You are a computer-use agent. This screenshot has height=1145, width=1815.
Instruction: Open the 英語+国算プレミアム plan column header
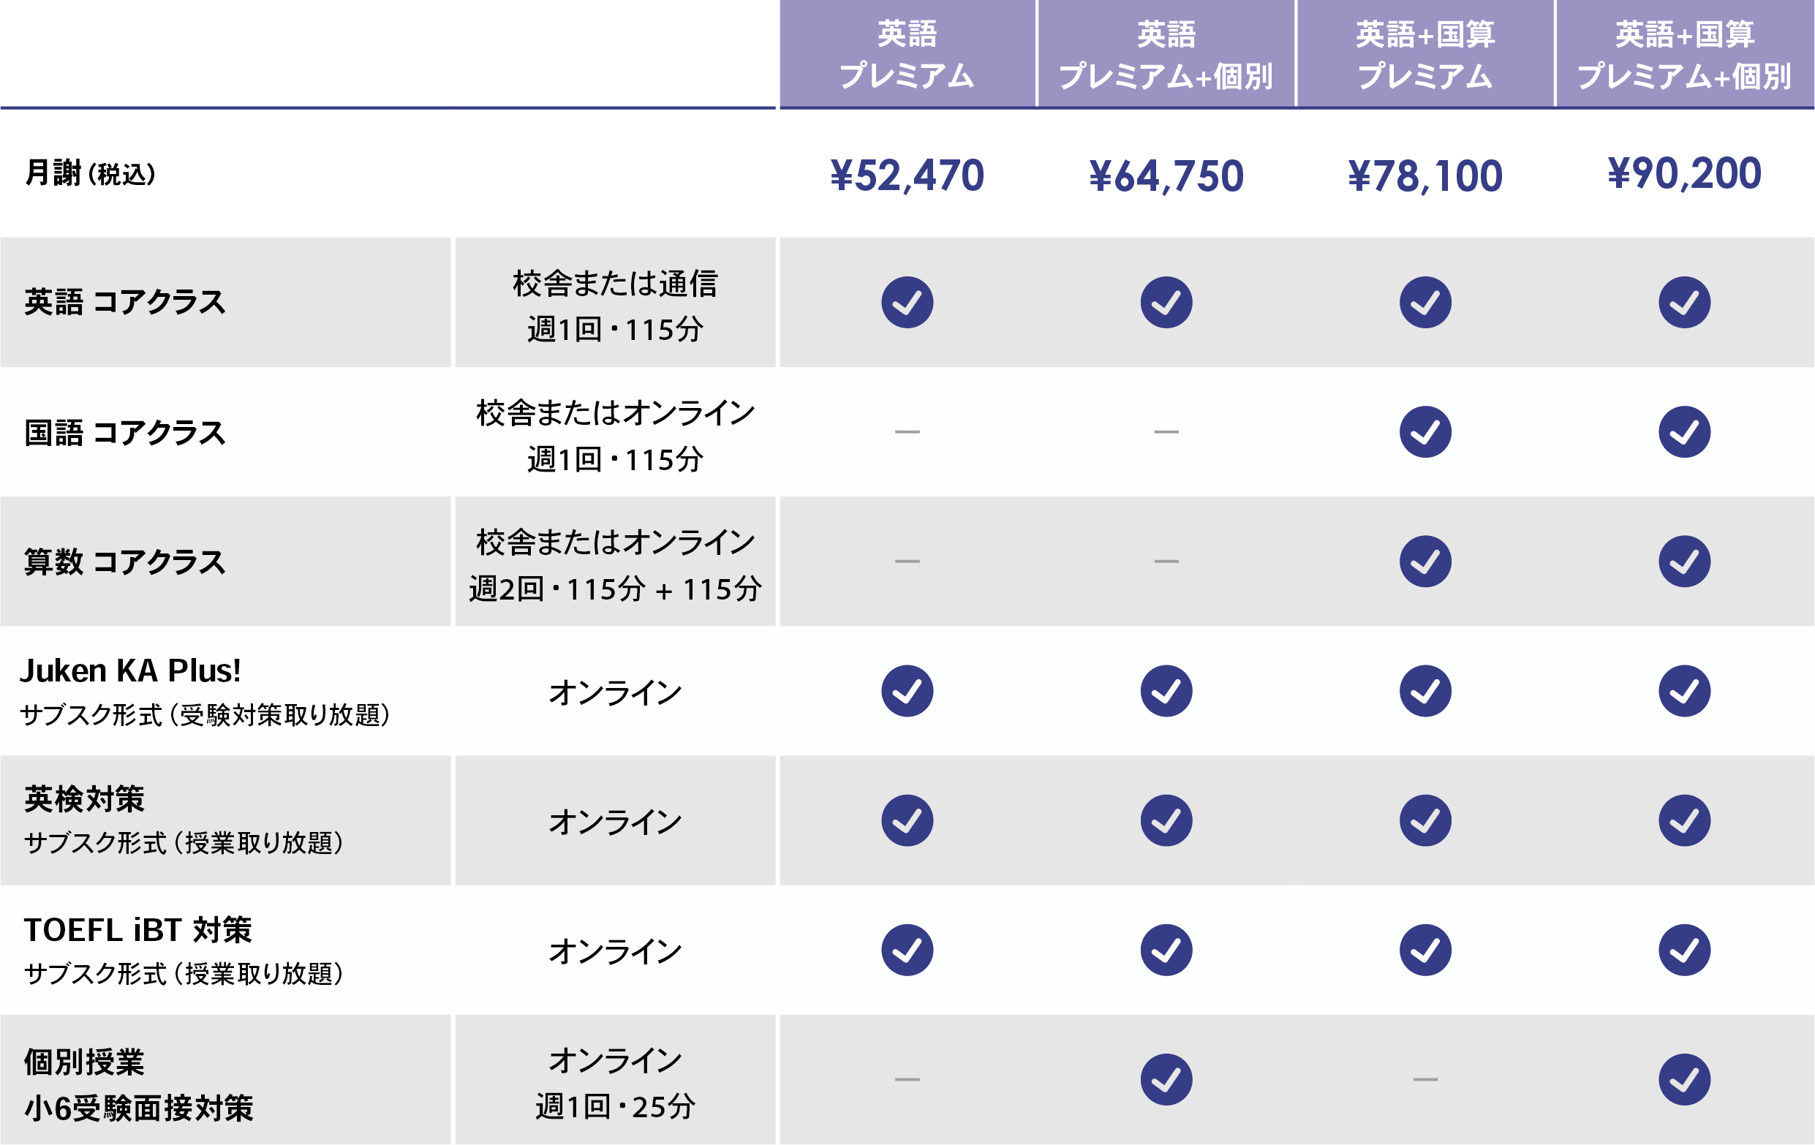[x=1425, y=54]
